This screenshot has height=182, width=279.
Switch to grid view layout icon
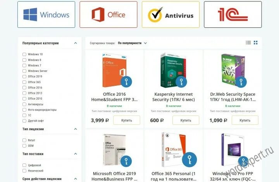(256, 43)
